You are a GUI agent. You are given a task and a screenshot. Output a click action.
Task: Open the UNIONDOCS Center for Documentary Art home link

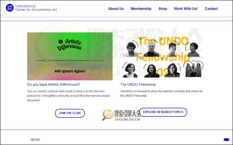(x=36, y=8)
